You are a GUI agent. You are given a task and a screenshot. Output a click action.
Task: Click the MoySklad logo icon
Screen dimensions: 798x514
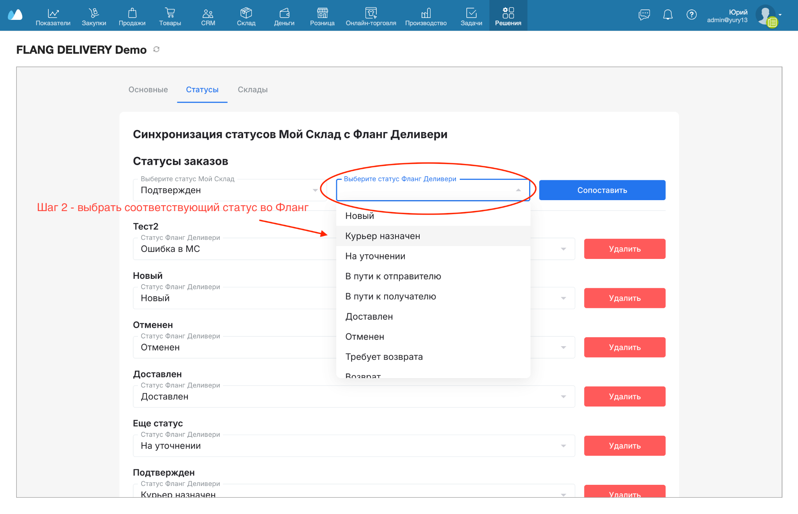click(x=15, y=15)
